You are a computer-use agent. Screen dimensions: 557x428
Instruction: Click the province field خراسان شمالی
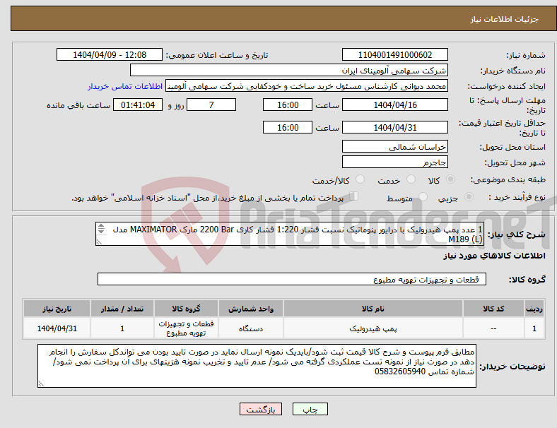395,146
